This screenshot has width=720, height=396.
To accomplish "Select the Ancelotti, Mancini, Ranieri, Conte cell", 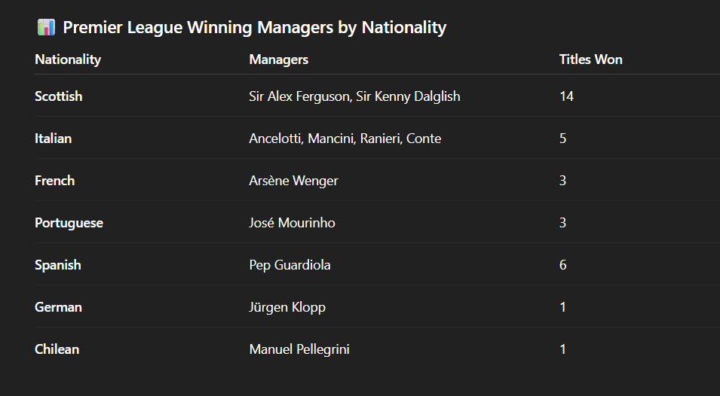I will click(345, 139).
